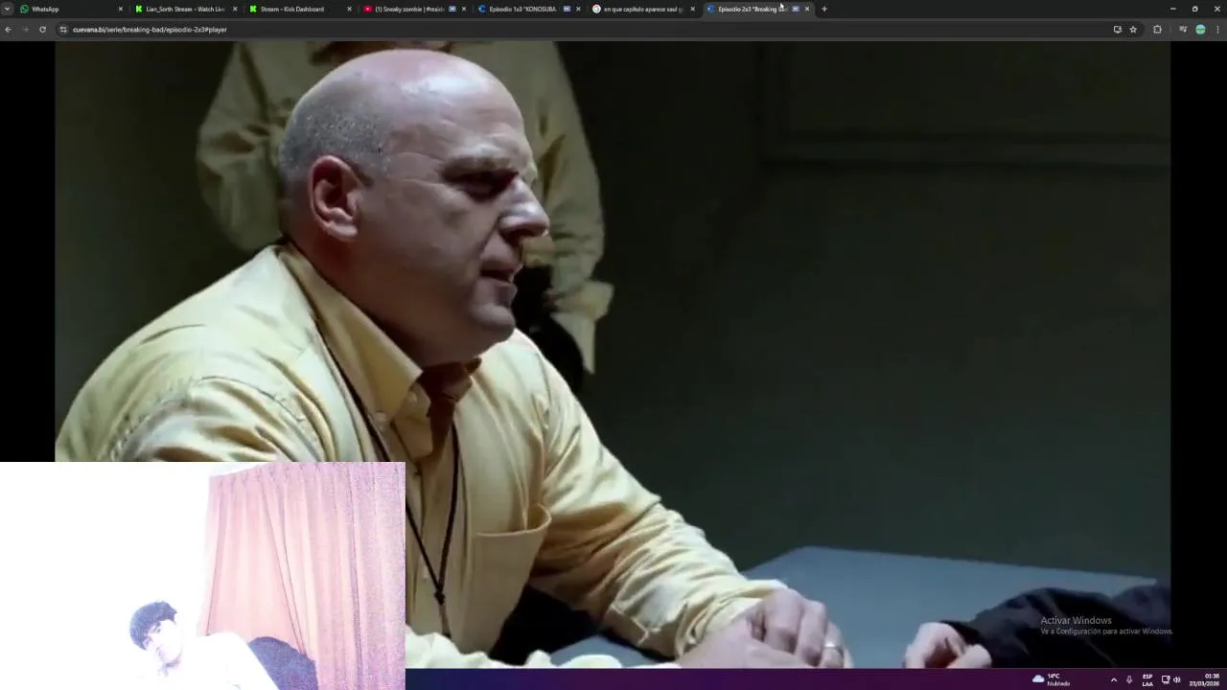The width and height of the screenshot is (1227, 690).
Task: Click the webcam overlay thumbnail
Action: pyautogui.click(x=202, y=576)
